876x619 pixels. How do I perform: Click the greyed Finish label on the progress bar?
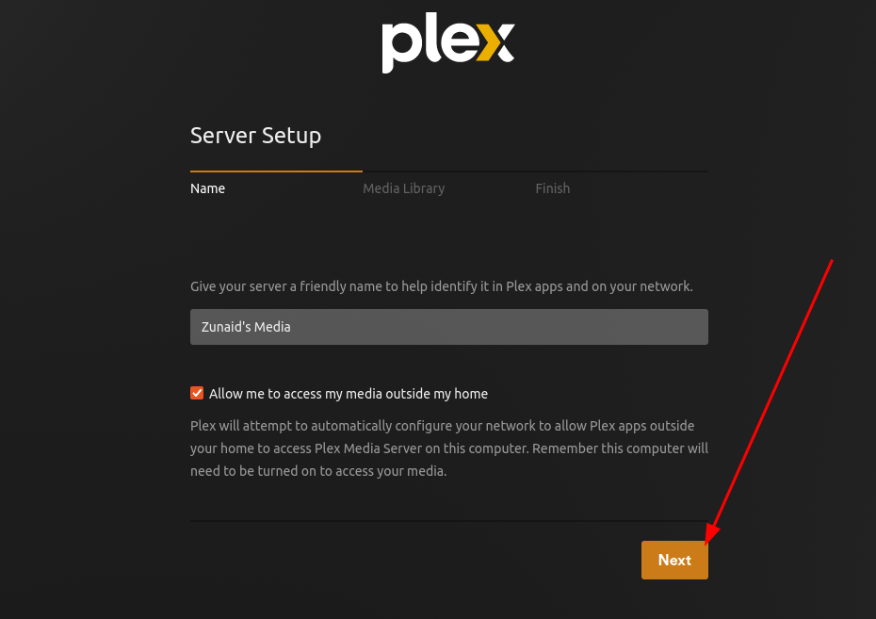tap(552, 188)
